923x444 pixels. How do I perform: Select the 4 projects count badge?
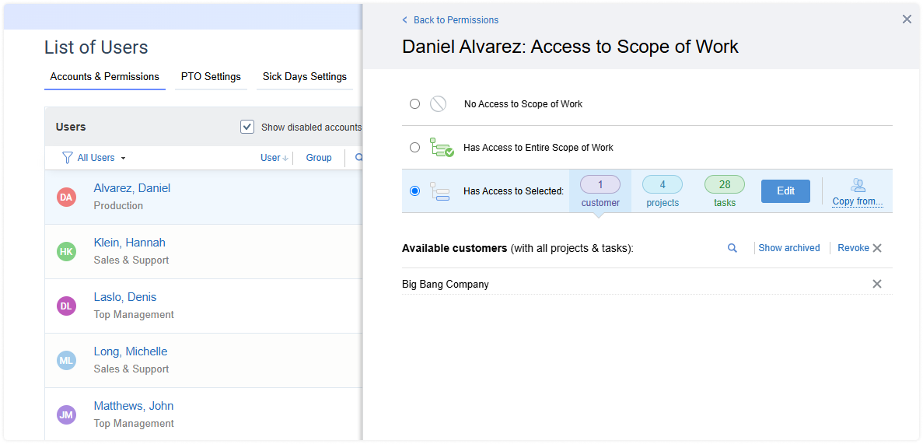662,185
